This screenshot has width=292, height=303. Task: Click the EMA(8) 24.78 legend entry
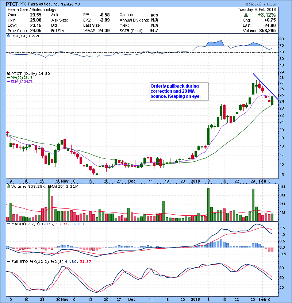click(x=20, y=81)
